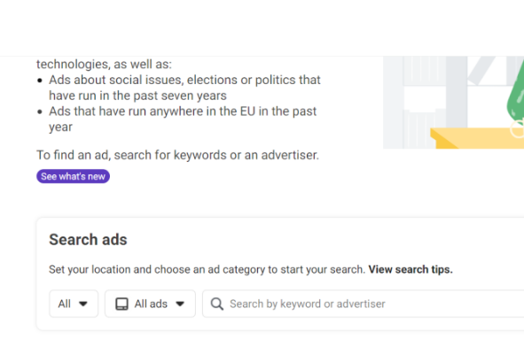Viewport: 524px width, 347px height.
Task: Click the yellow platform in the illustration
Action: point(477,138)
